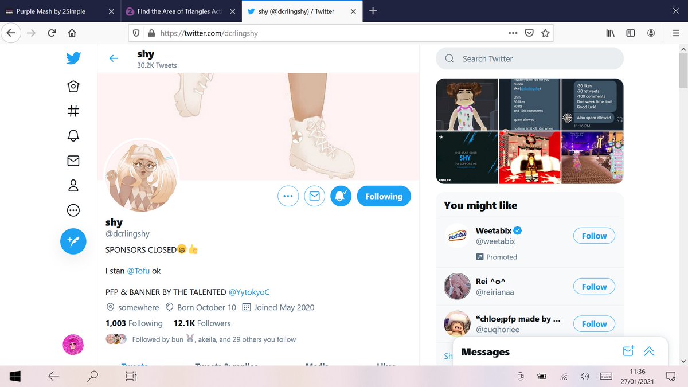Open own account avatar in sidebar
This screenshot has width=688, height=387.
pyautogui.click(x=73, y=345)
